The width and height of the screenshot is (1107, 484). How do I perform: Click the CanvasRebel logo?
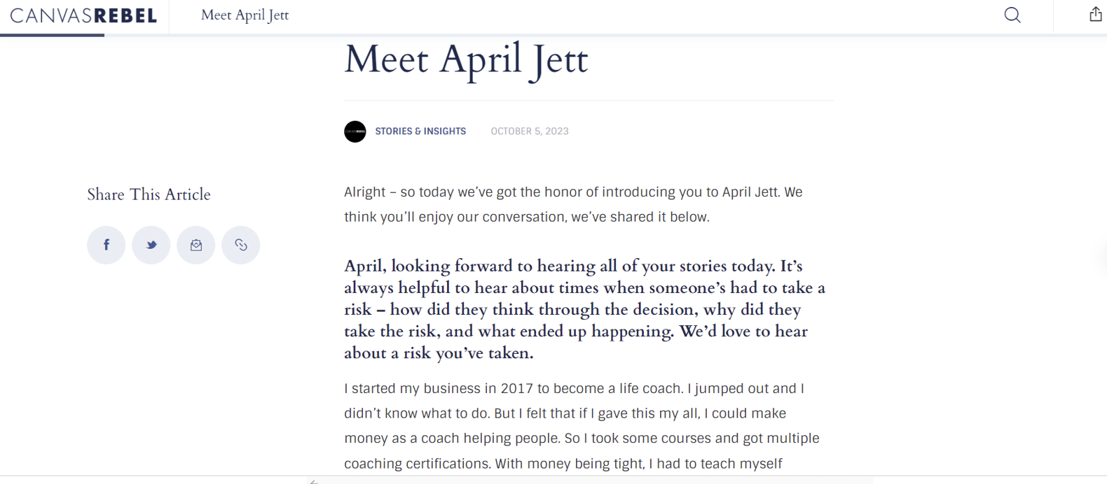83,15
